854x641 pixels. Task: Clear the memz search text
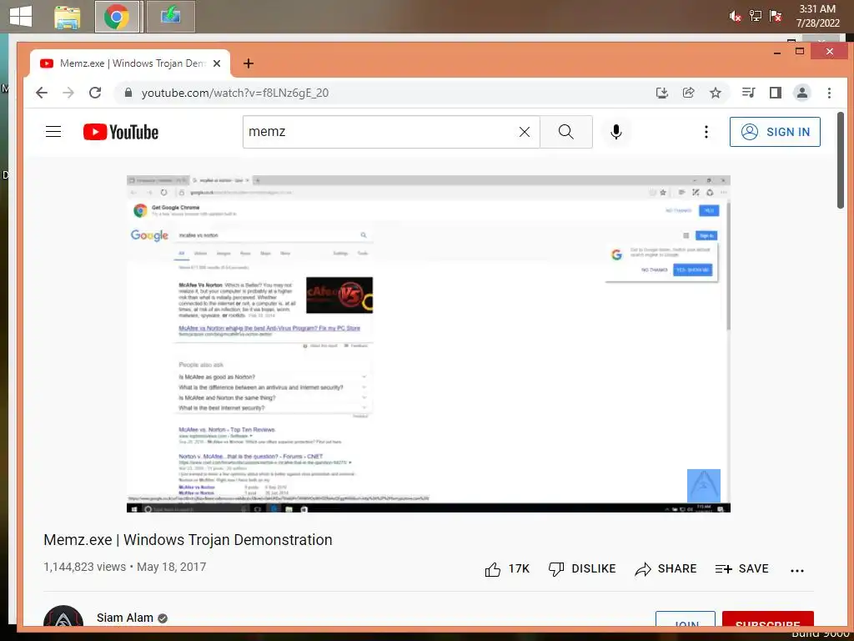(x=524, y=132)
